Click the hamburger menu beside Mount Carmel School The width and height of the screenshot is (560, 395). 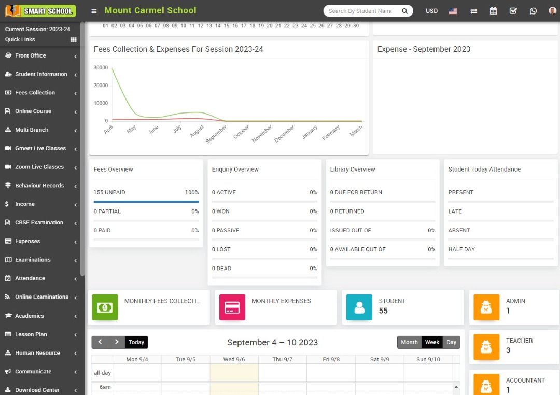click(x=94, y=10)
